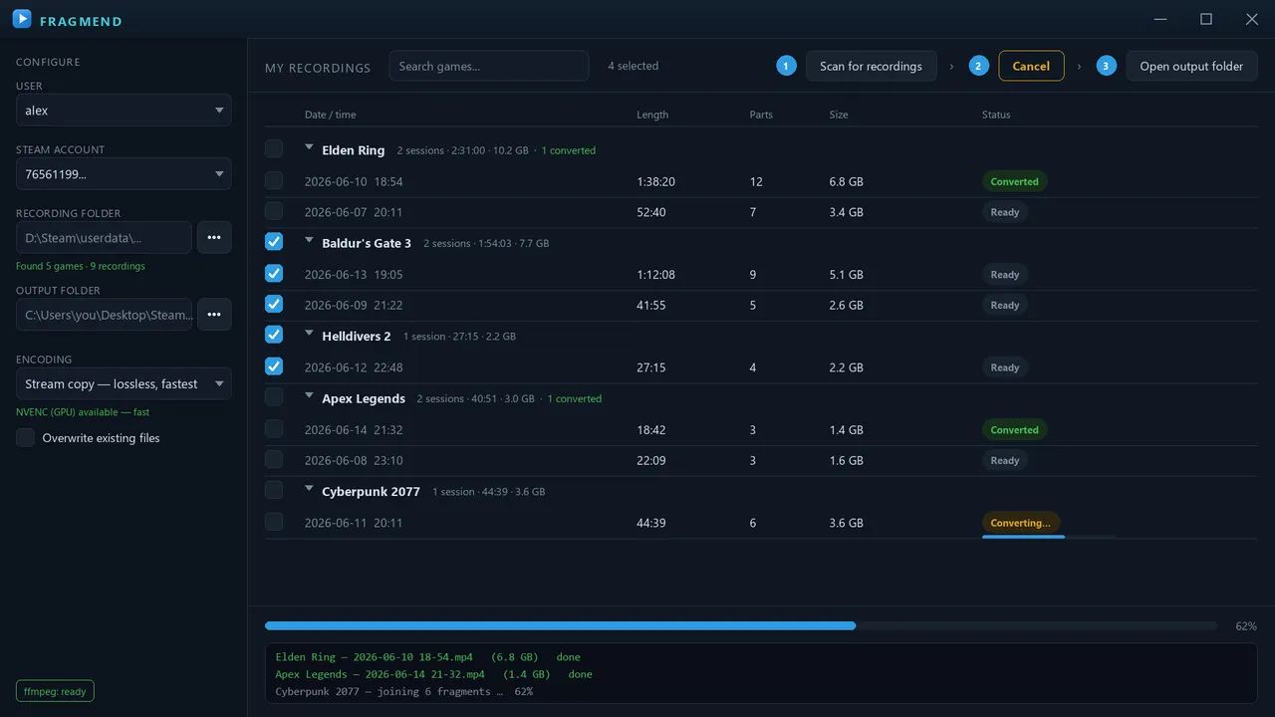
Task: Click the Fragmend app logo icon
Action: (x=22, y=19)
